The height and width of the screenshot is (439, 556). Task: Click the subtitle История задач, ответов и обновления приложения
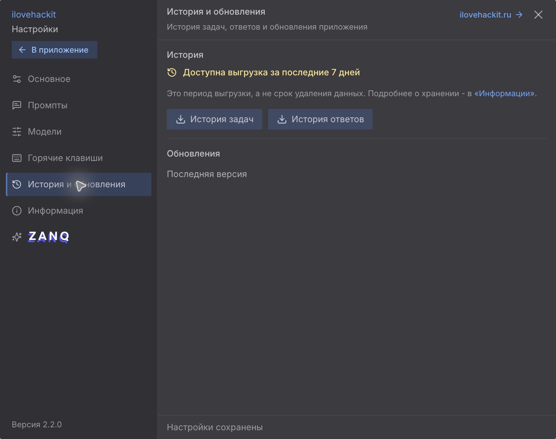[x=267, y=27]
